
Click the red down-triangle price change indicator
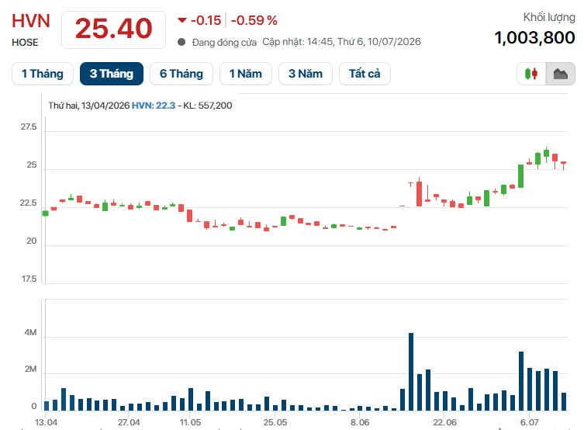pos(181,20)
